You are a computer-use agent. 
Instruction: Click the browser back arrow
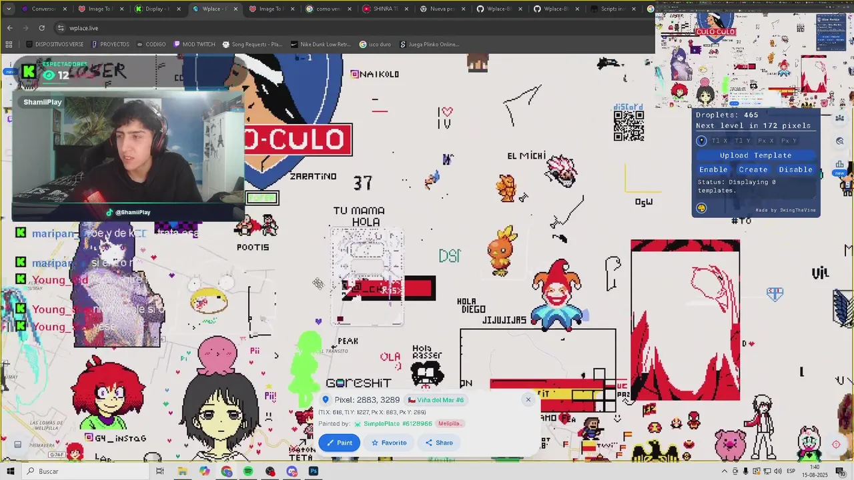coord(9,28)
